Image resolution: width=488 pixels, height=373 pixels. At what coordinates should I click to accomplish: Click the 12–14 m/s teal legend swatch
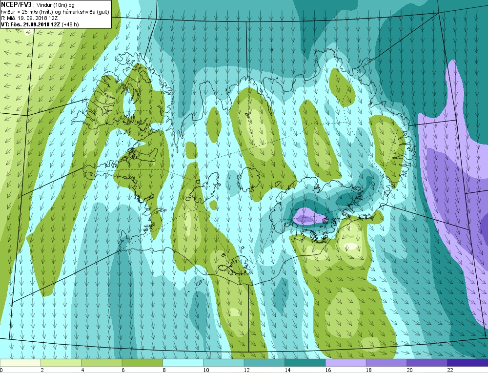coord(264,363)
